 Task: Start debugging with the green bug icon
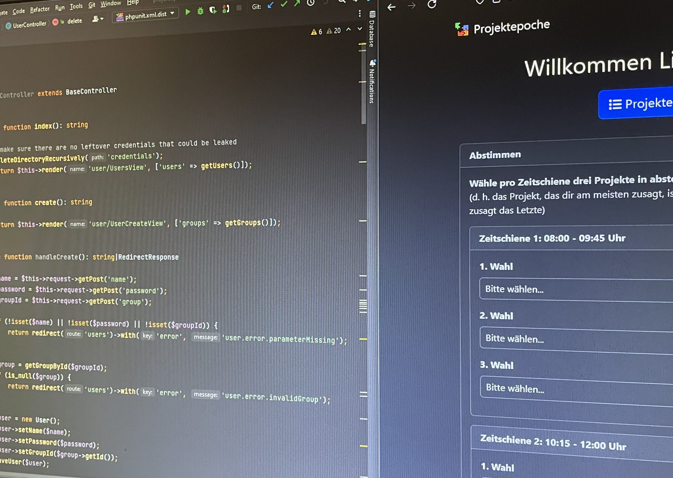(x=200, y=11)
